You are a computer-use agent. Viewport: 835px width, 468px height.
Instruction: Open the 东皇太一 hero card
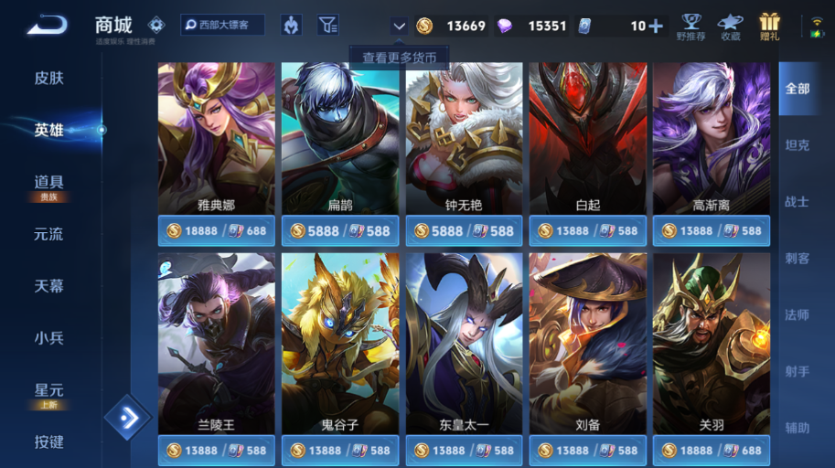464,344
